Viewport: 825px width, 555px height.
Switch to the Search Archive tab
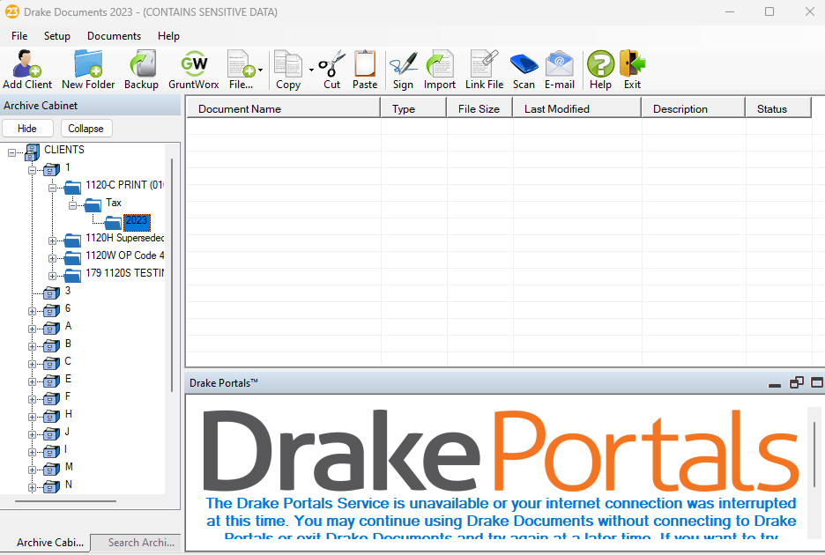(x=136, y=543)
